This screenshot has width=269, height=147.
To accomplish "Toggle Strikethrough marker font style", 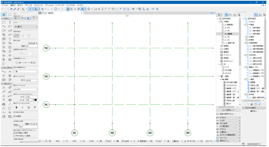I will pos(34,107).
